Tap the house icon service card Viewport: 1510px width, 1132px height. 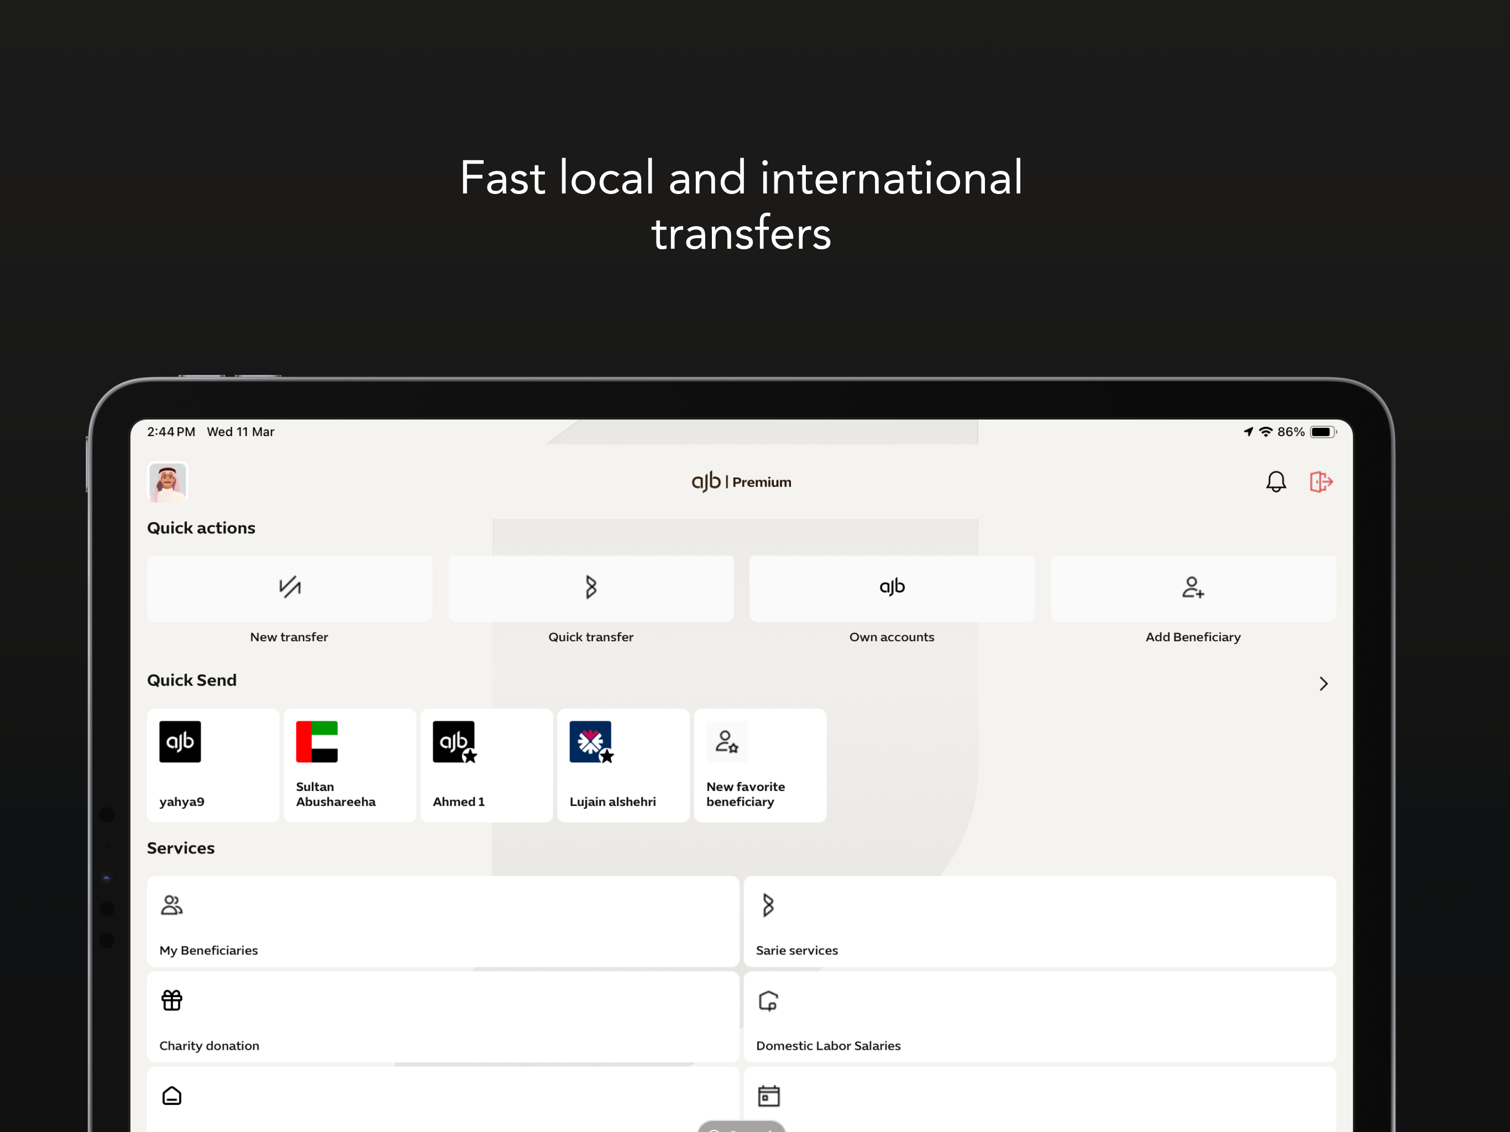coord(443,1099)
